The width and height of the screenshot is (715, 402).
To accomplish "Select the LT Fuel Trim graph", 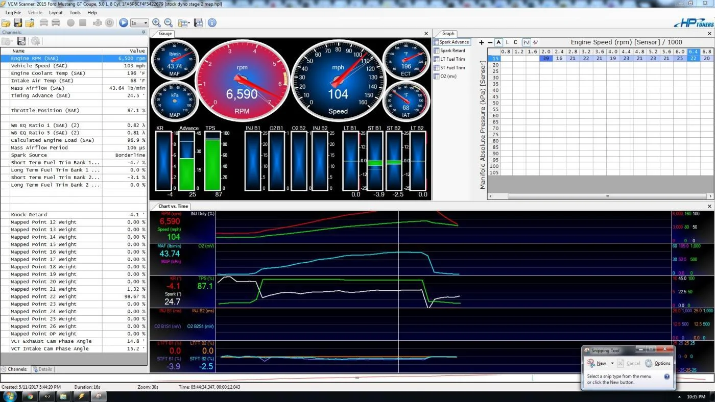I will point(449,59).
